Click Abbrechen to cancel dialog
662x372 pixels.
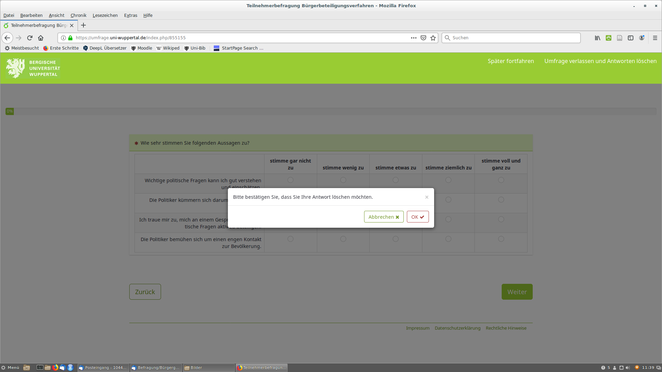[383, 217]
